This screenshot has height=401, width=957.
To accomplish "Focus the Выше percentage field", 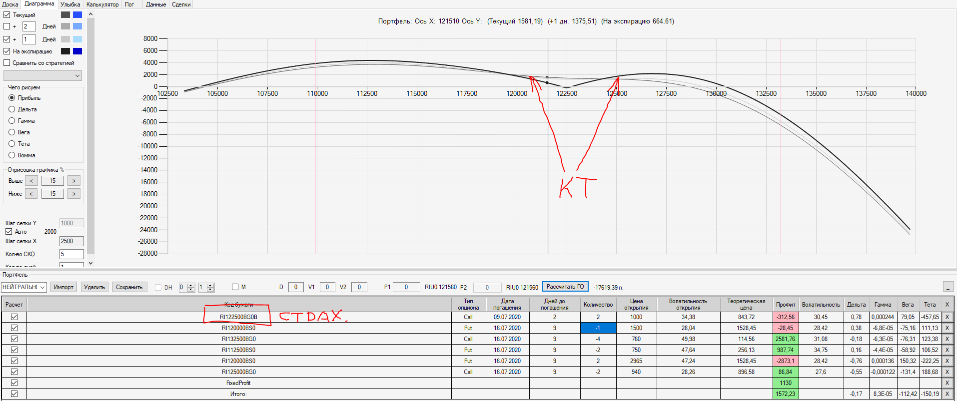I will click(x=52, y=181).
